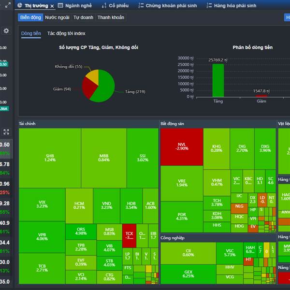
Task: Open the Cổ phiếu tab
Action: click(115, 5)
